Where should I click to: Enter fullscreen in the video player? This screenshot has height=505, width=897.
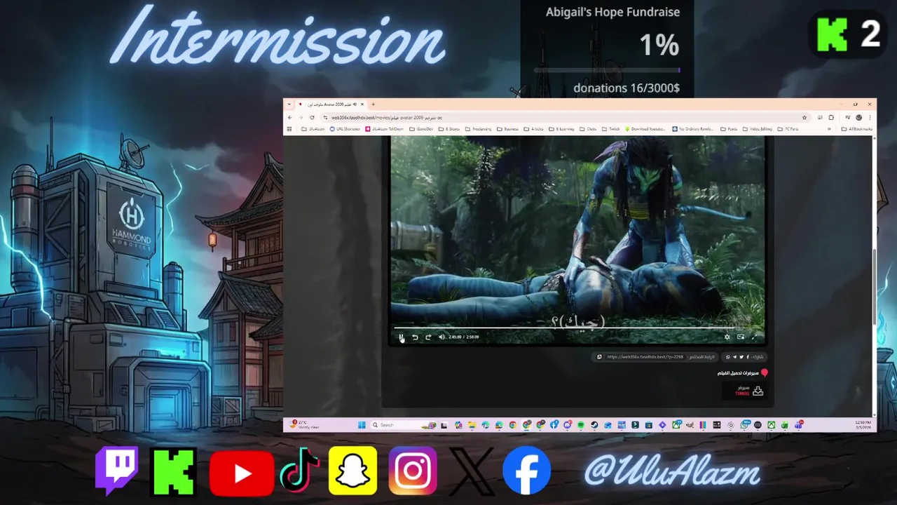pos(754,337)
